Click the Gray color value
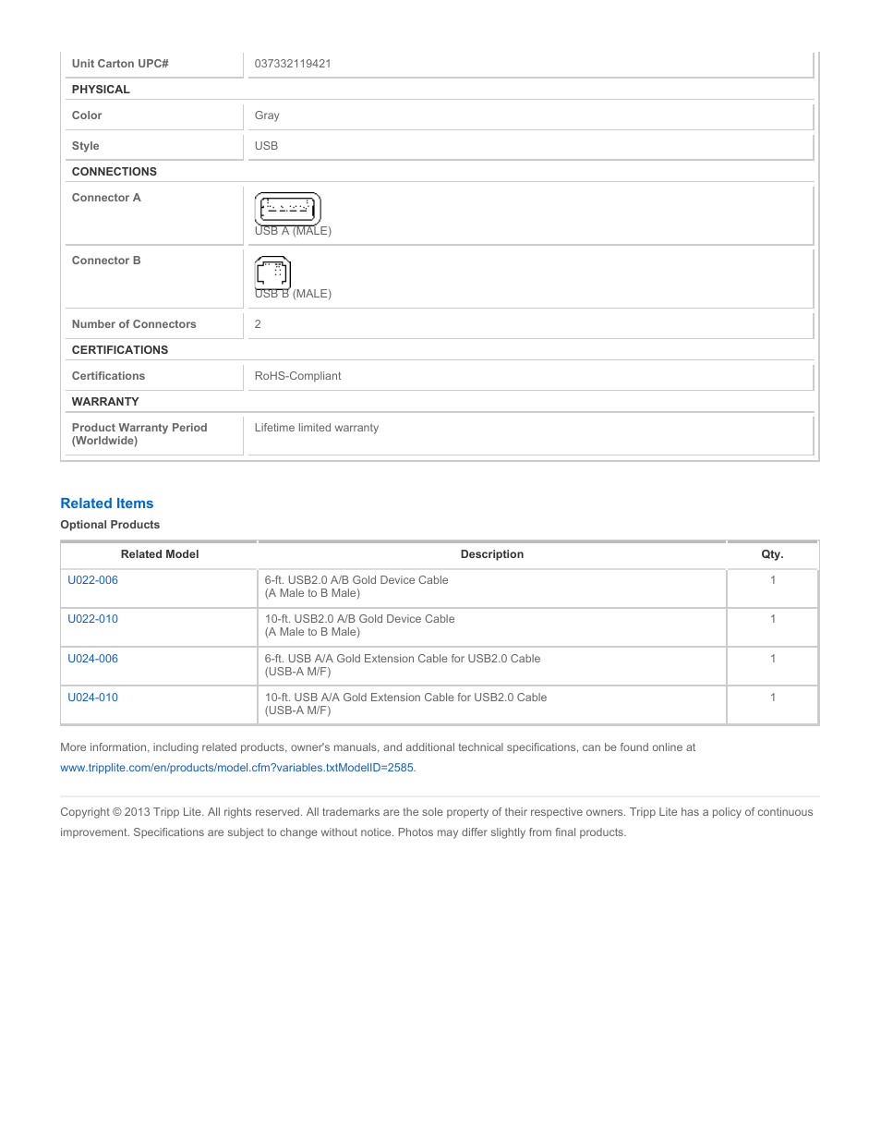The width and height of the screenshot is (881, 1141). (x=267, y=115)
